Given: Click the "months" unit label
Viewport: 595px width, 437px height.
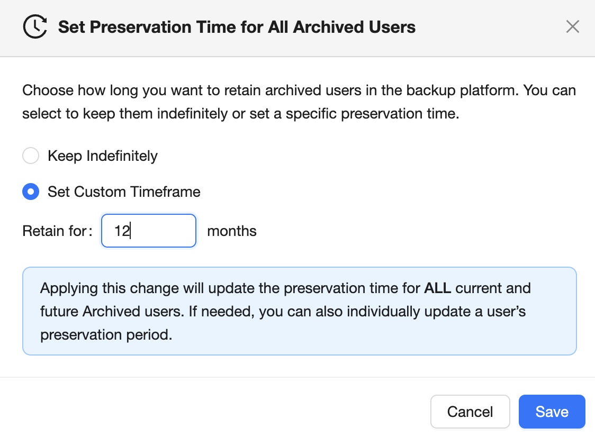Looking at the screenshot, I should [232, 231].
